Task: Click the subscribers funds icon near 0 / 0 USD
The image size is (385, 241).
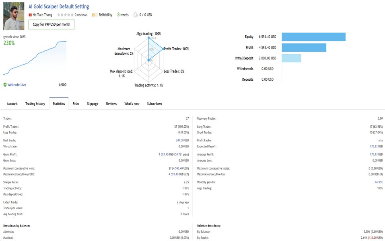Action: coord(136,15)
